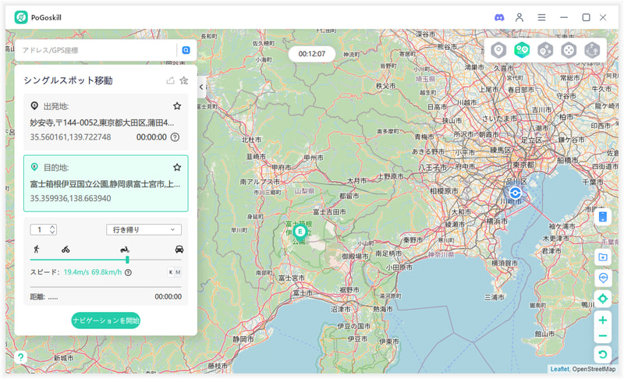Select the destination card 富士箱根伊豆国立公園
The width and height of the screenshot is (624, 379).
(x=106, y=183)
